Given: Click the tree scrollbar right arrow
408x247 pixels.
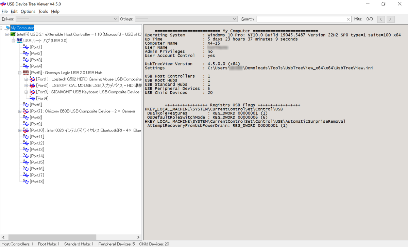Looking at the screenshot, I should pos(138,237).
